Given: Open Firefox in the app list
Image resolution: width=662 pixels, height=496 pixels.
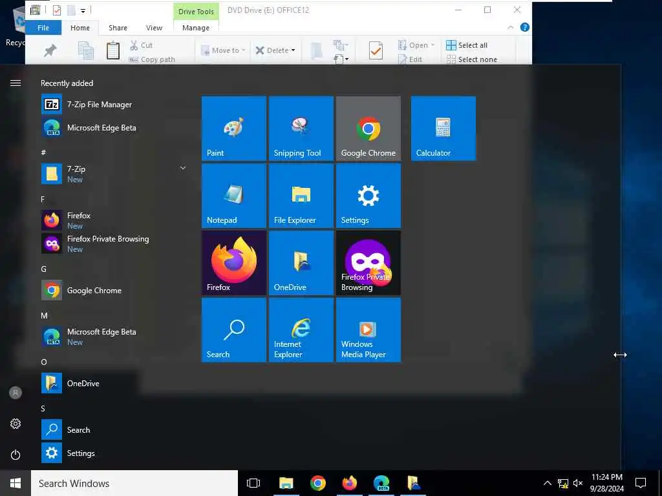Looking at the screenshot, I should (x=114, y=220).
